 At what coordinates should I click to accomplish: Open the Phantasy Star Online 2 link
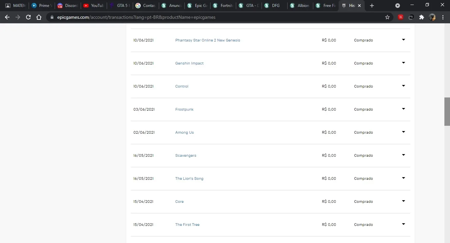(208, 40)
